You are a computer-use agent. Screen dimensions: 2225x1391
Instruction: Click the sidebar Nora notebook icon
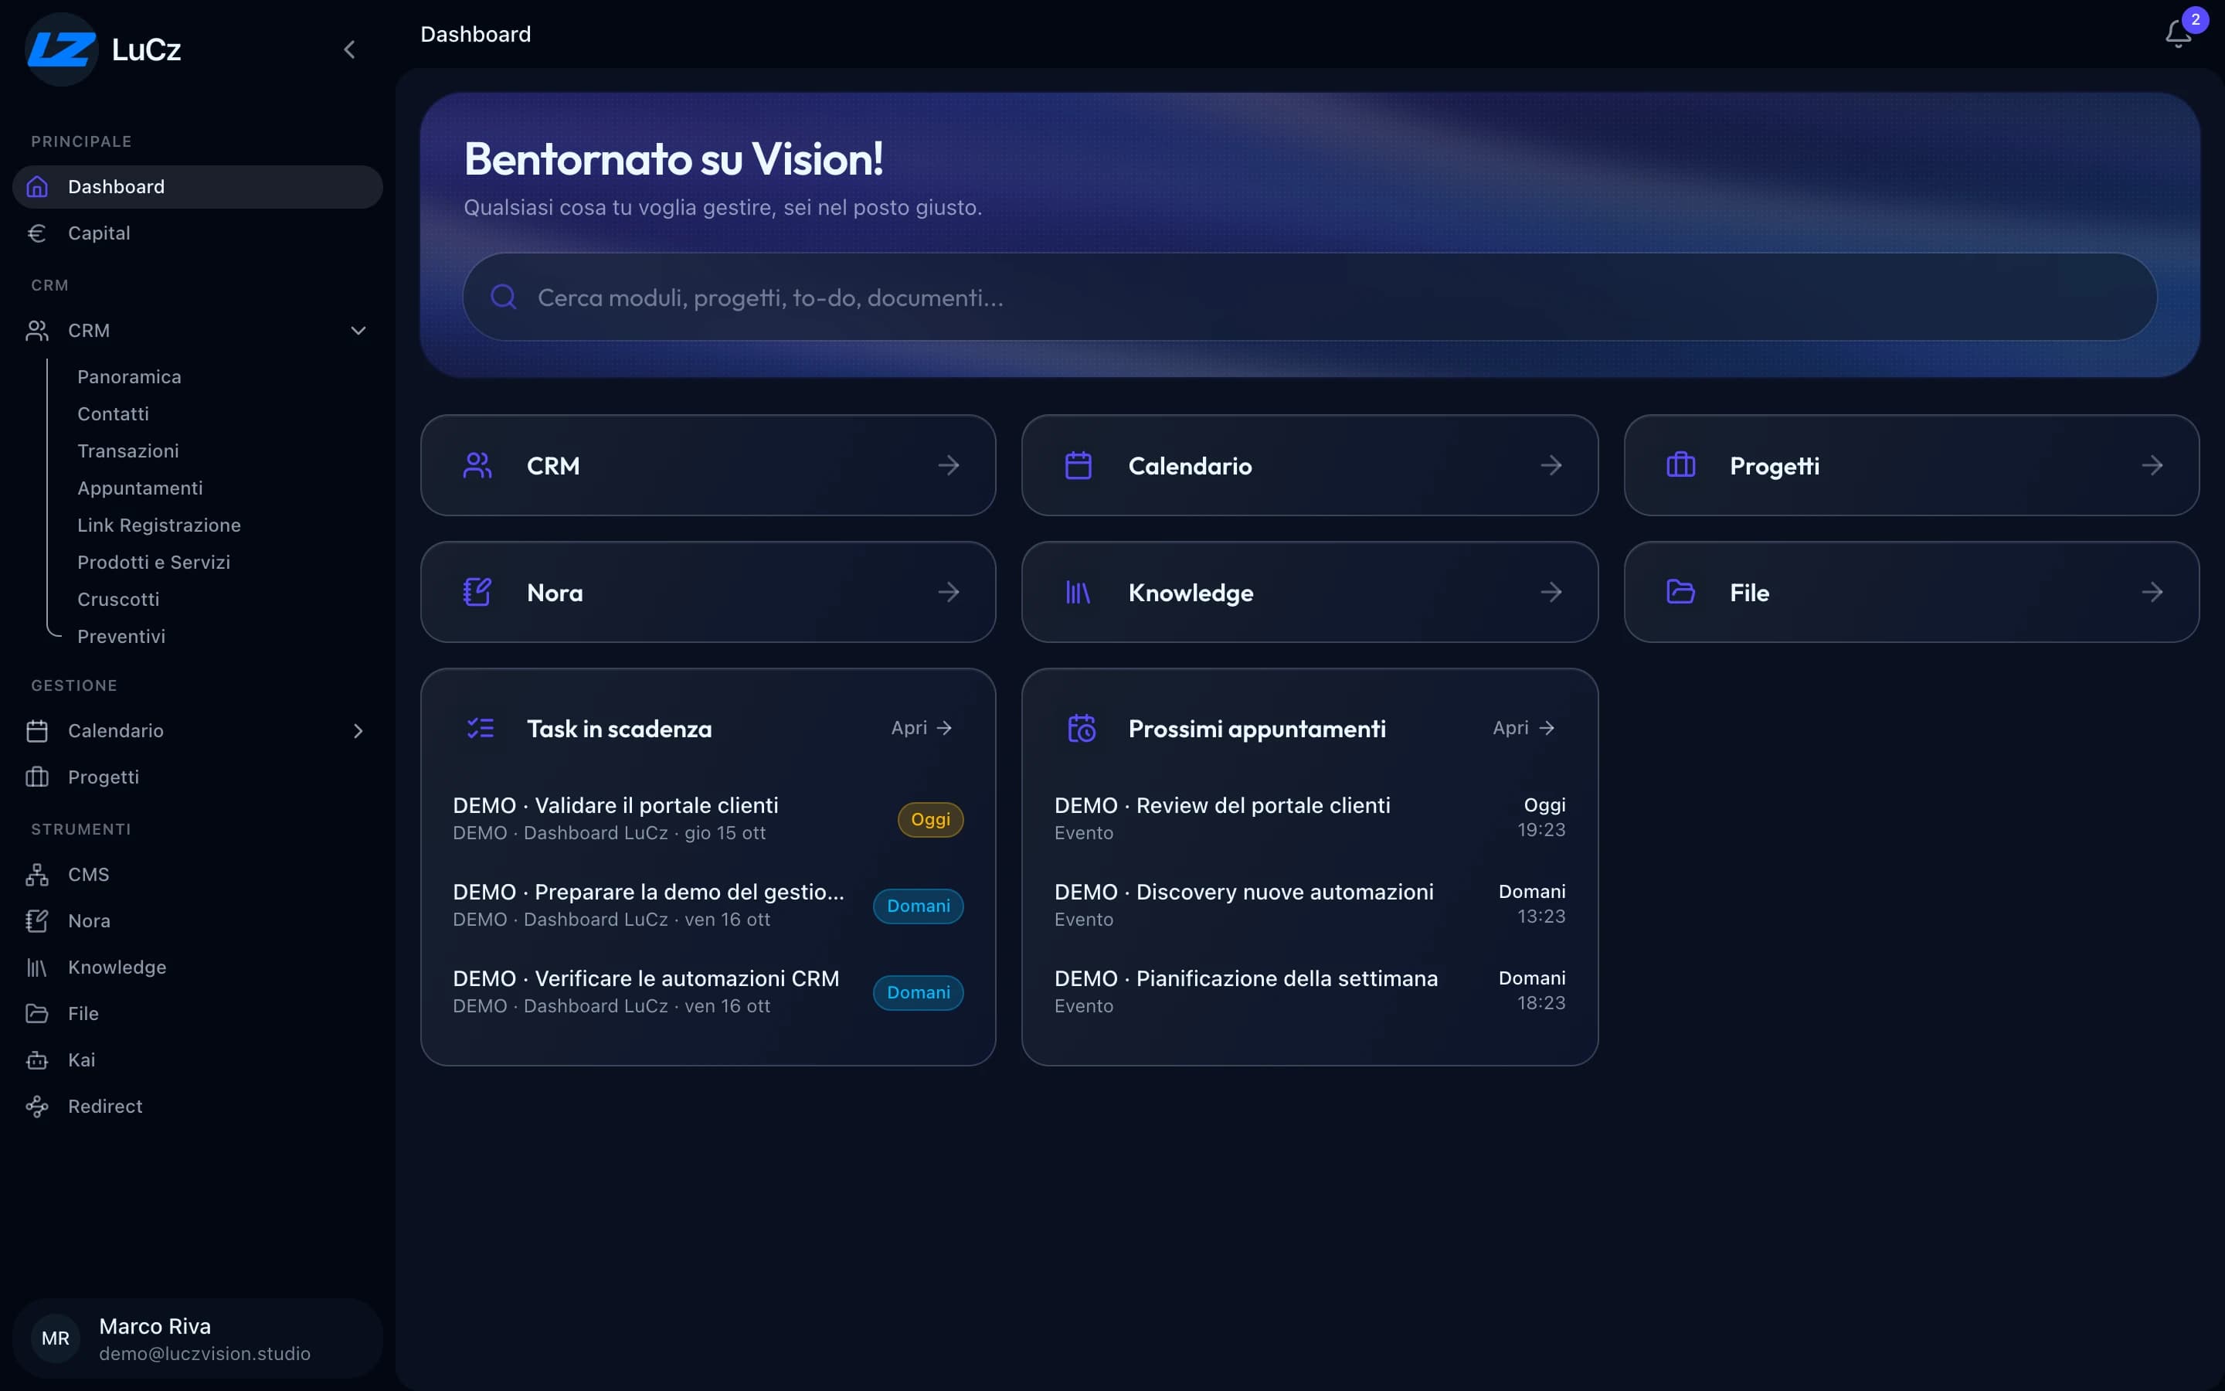point(37,921)
